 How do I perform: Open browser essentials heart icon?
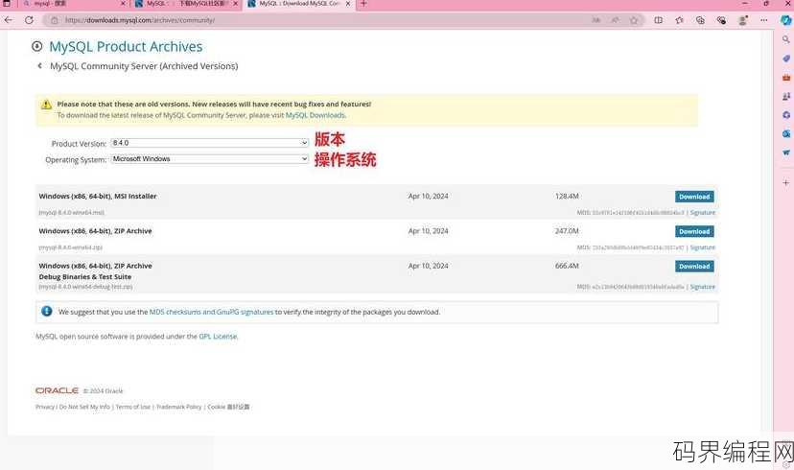[x=721, y=20]
